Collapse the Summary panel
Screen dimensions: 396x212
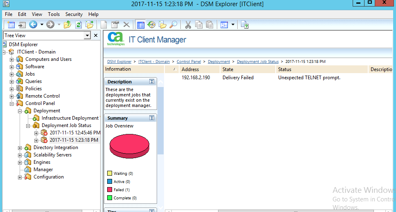click(151, 118)
